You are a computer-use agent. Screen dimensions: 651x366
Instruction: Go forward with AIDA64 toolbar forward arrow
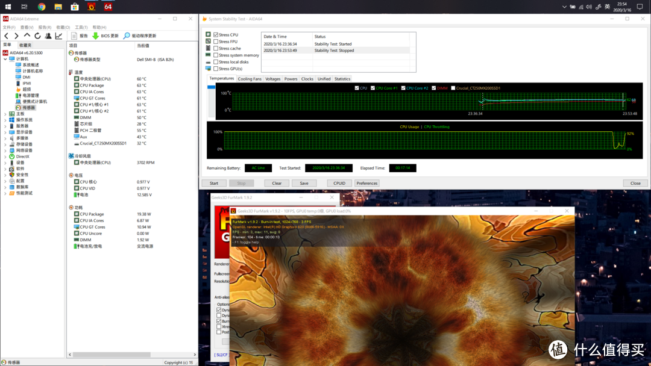(16, 36)
